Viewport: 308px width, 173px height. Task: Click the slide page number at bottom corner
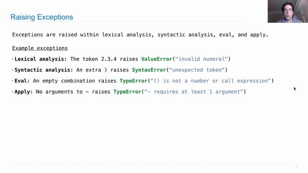pyautogui.click(x=296, y=167)
